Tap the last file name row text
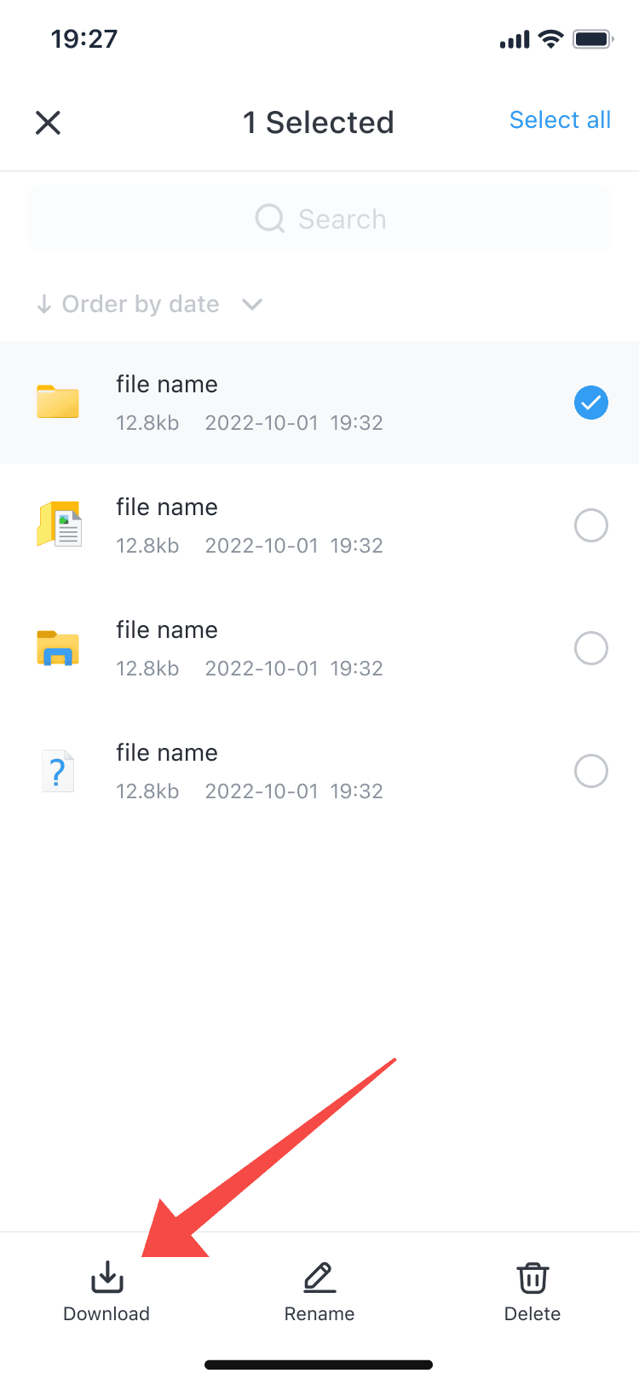The height and width of the screenshot is (1385, 639). (x=167, y=753)
